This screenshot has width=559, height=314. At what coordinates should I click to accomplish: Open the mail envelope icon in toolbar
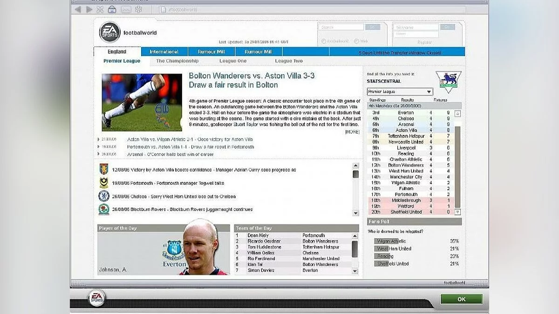125,9
